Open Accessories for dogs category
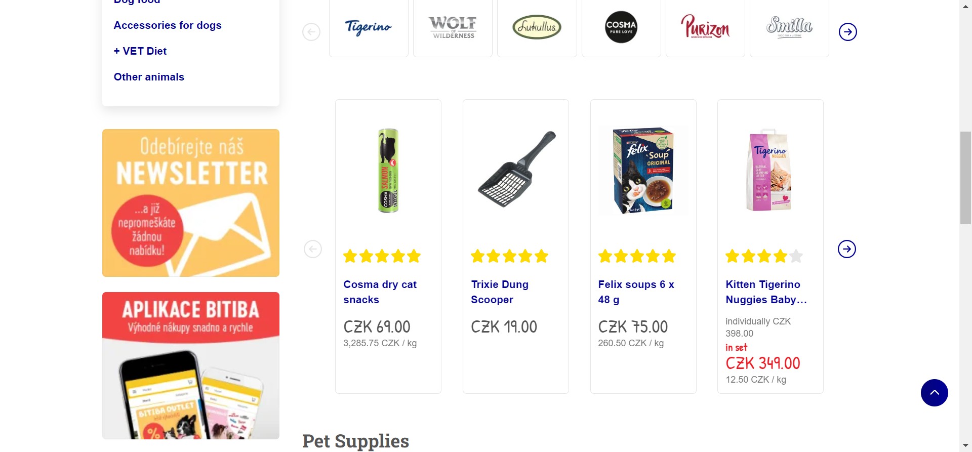The height and width of the screenshot is (452, 972). click(x=168, y=25)
